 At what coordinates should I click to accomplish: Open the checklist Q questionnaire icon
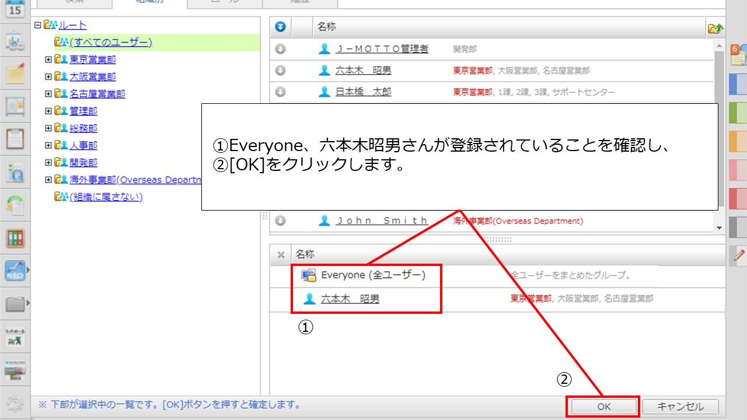tap(15, 172)
